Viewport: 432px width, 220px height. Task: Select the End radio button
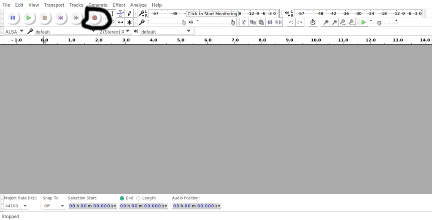(x=122, y=198)
